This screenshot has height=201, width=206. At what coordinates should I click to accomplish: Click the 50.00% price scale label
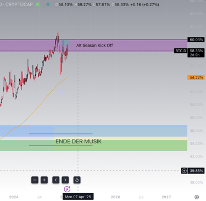point(196,104)
